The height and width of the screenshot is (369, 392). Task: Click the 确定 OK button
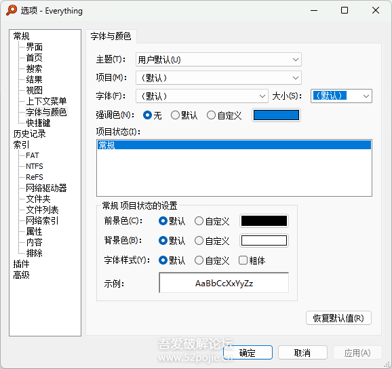pos(248,353)
